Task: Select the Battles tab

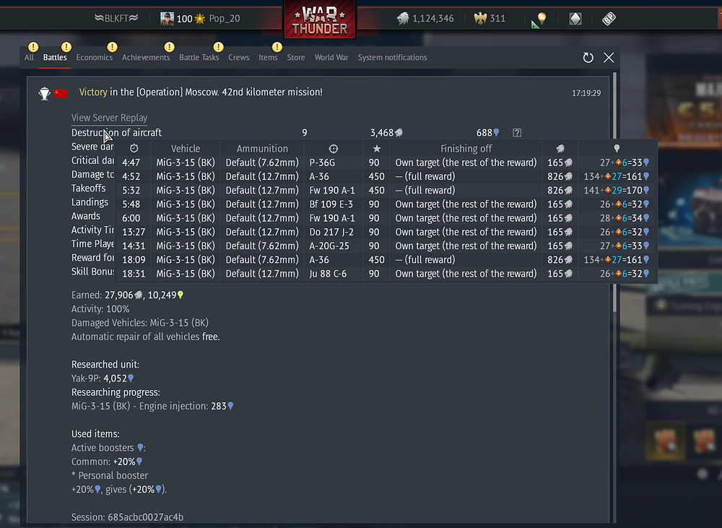Action: [x=55, y=57]
